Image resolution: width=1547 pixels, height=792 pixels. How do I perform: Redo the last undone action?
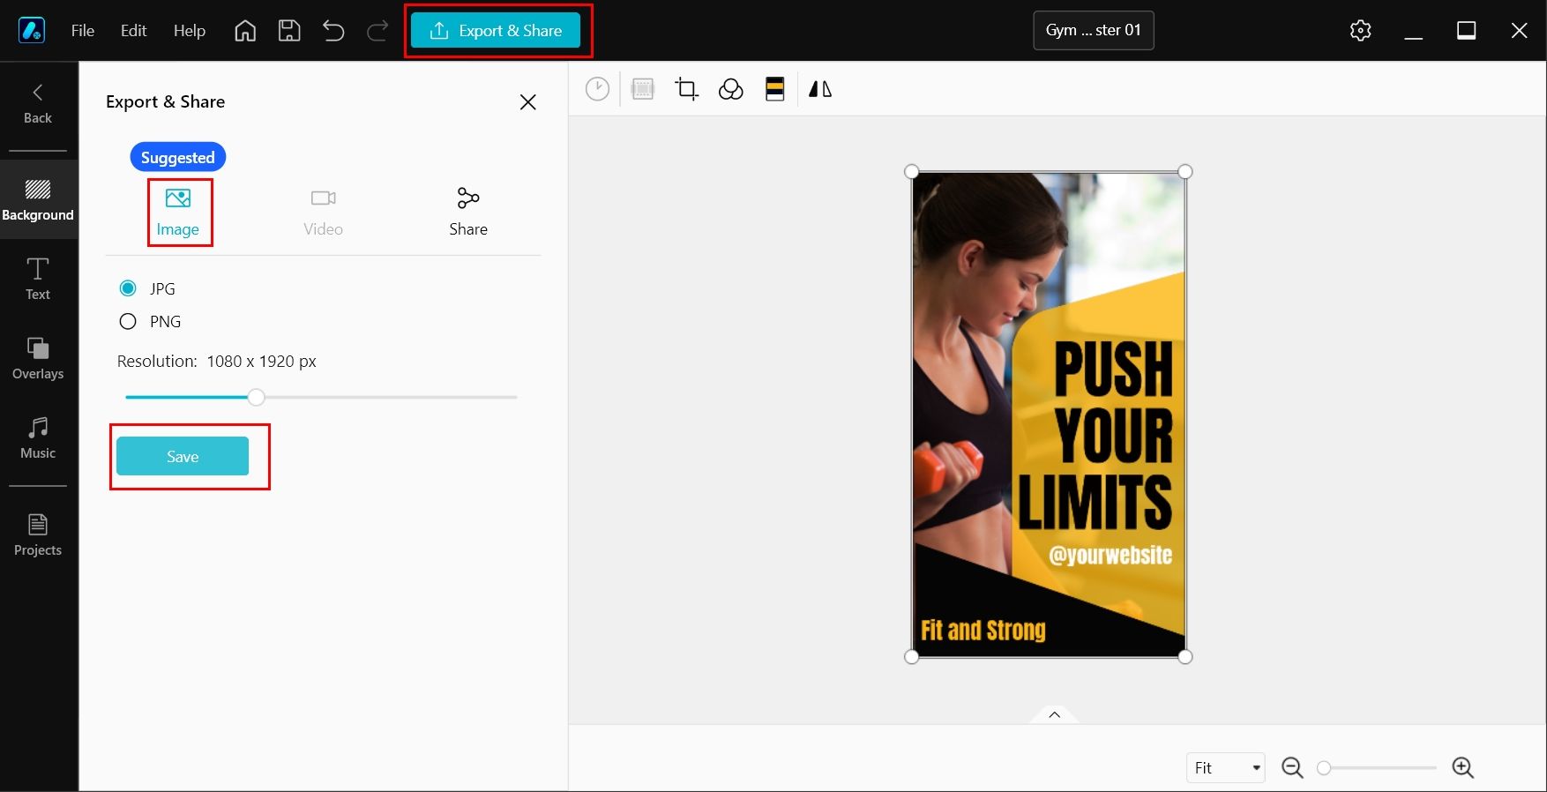click(377, 31)
